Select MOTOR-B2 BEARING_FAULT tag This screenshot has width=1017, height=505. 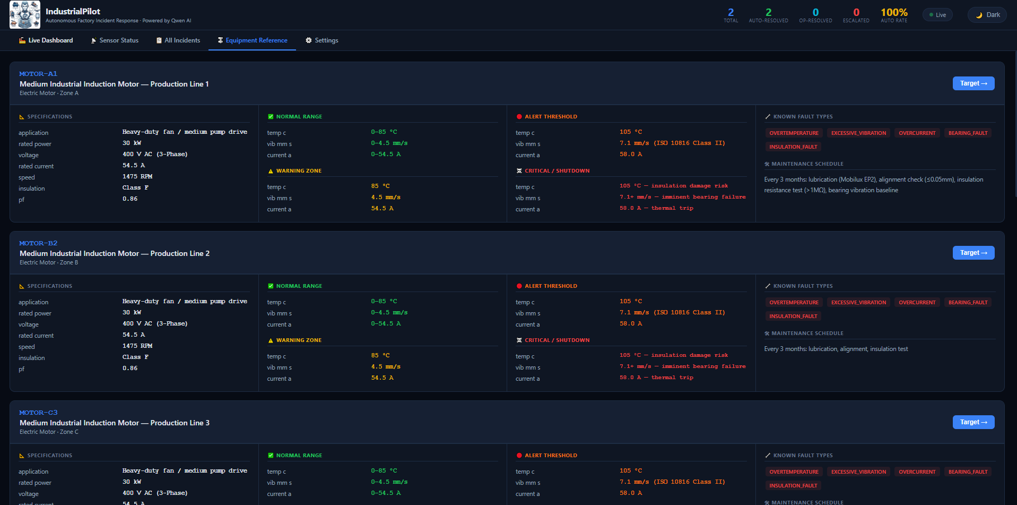(968, 302)
